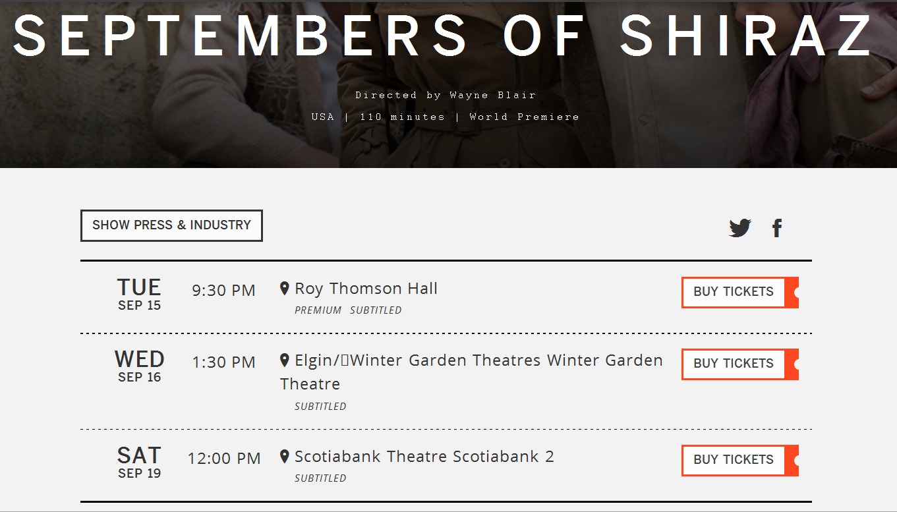Image resolution: width=897 pixels, height=512 pixels.
Task: Click the 12:00 PM showtime
Action: coord(224,459)
